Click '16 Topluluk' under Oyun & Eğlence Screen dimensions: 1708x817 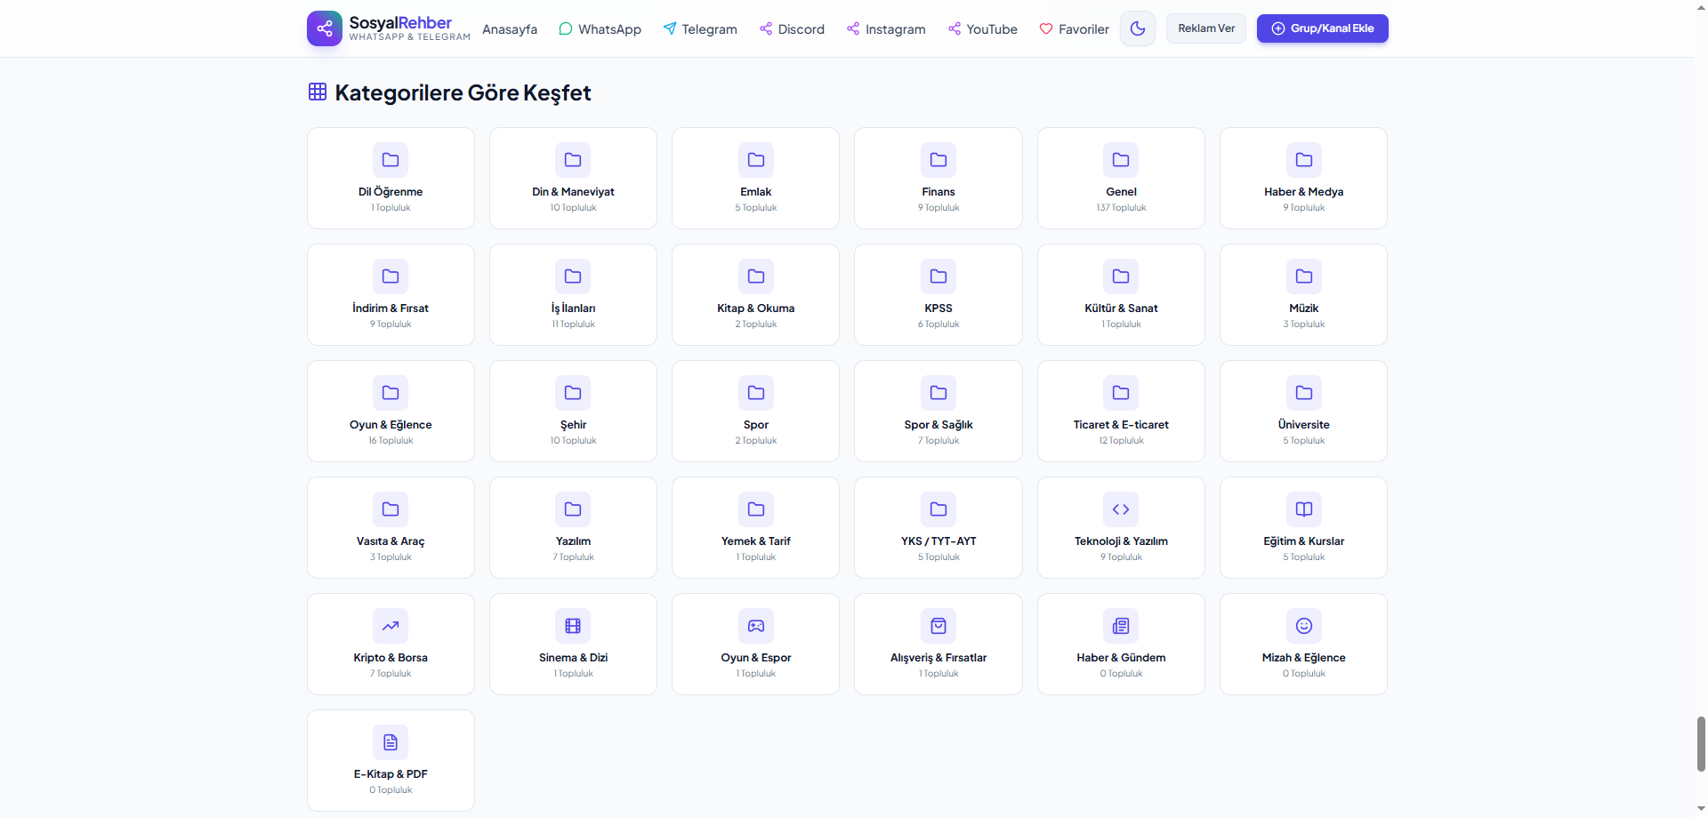[391, 441]
